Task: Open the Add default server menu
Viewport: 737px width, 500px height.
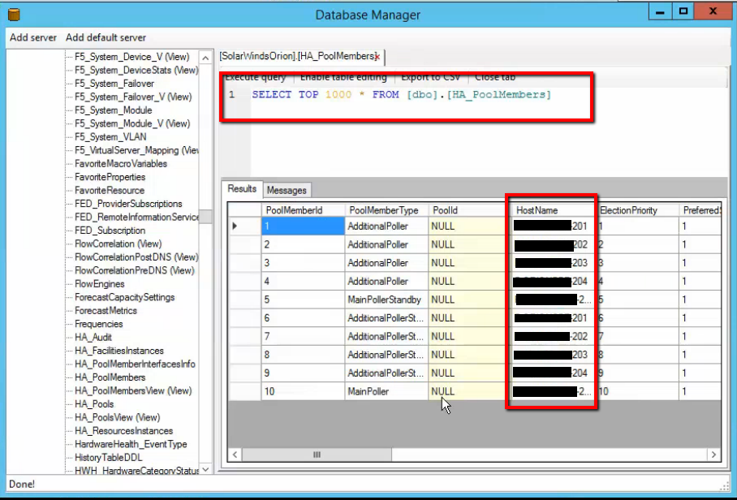Action: coord(106,37)
